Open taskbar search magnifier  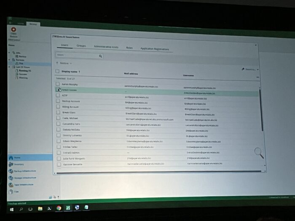tap(21, 209)
